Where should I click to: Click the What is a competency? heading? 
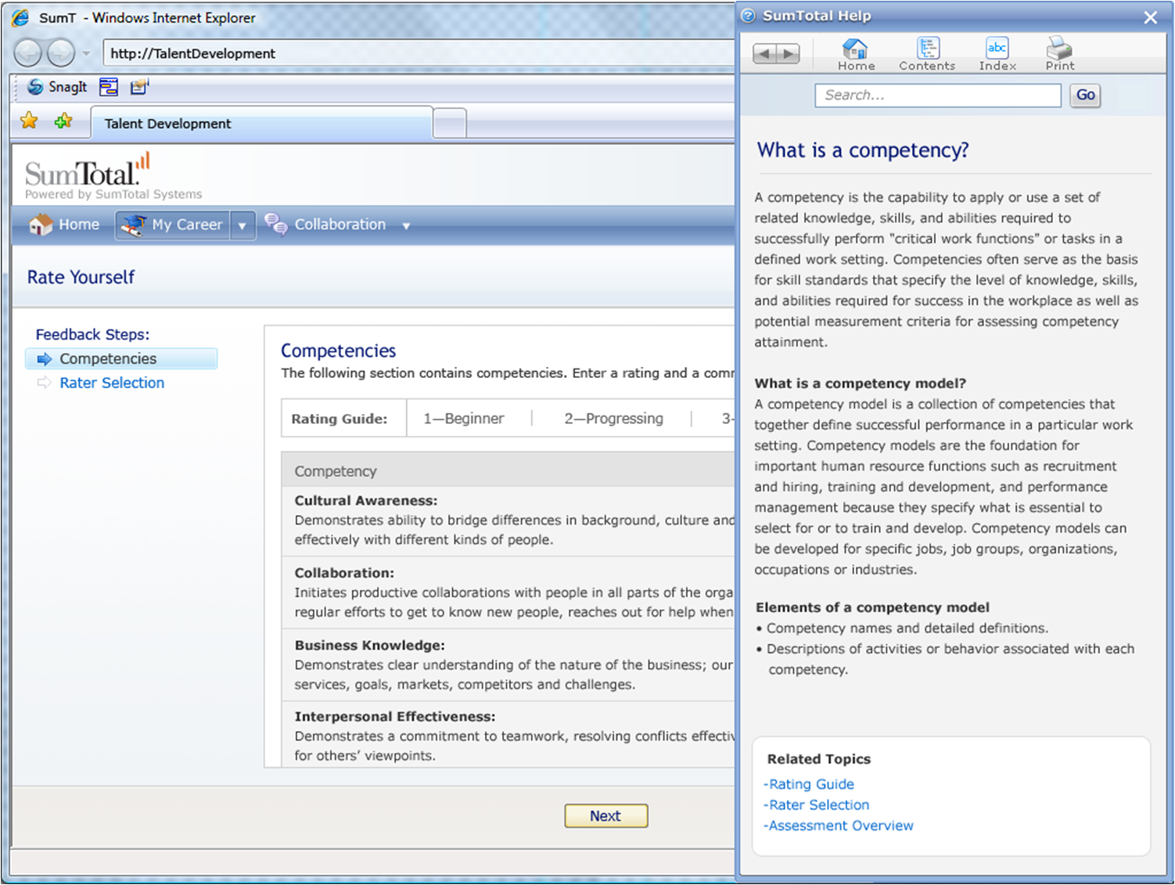[863, 150]
